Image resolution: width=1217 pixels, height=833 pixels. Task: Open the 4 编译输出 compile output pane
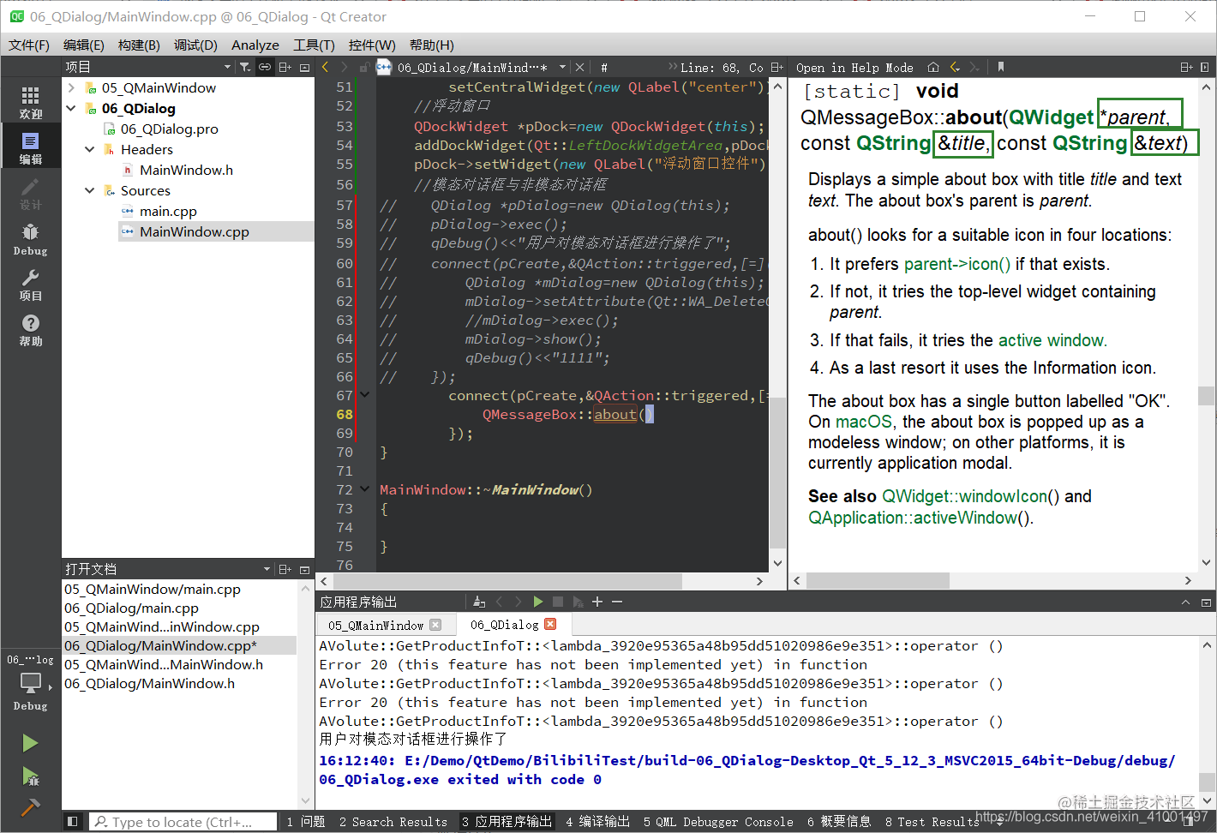point(597,822)
